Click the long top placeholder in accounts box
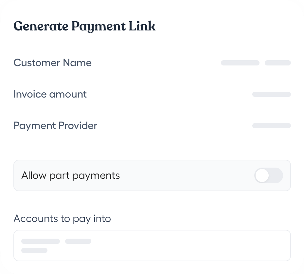The width and height of the screenshot is (304, 274). click(x=41, y=241)
